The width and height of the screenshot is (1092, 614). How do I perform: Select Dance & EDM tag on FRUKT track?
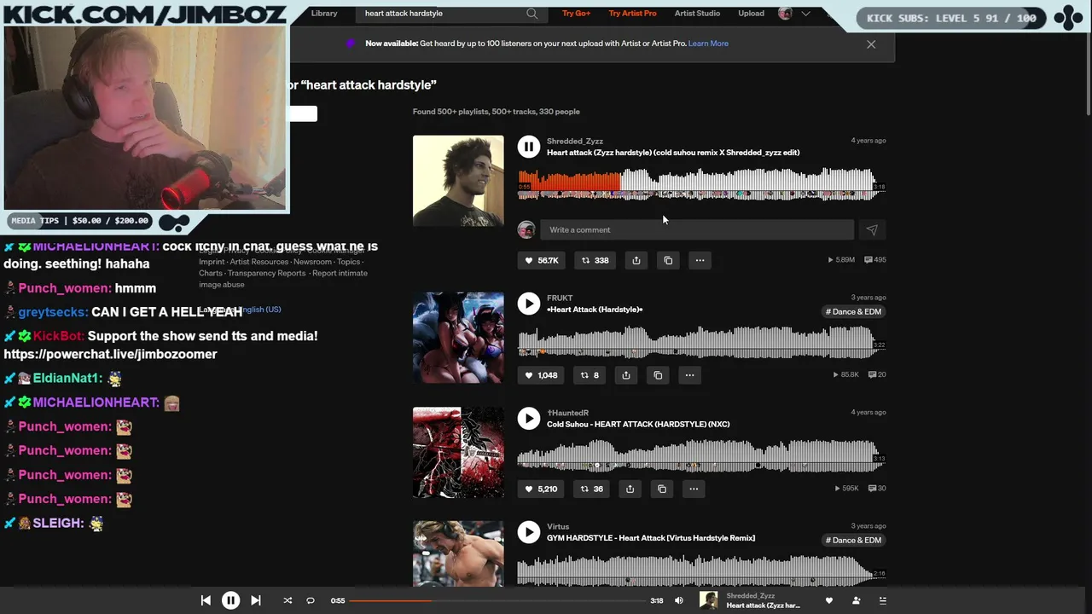[853, 311]
